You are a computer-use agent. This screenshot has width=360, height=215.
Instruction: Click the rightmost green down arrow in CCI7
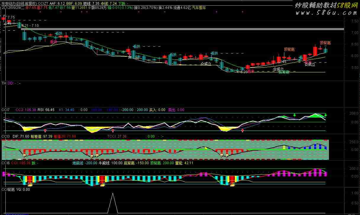325,115
